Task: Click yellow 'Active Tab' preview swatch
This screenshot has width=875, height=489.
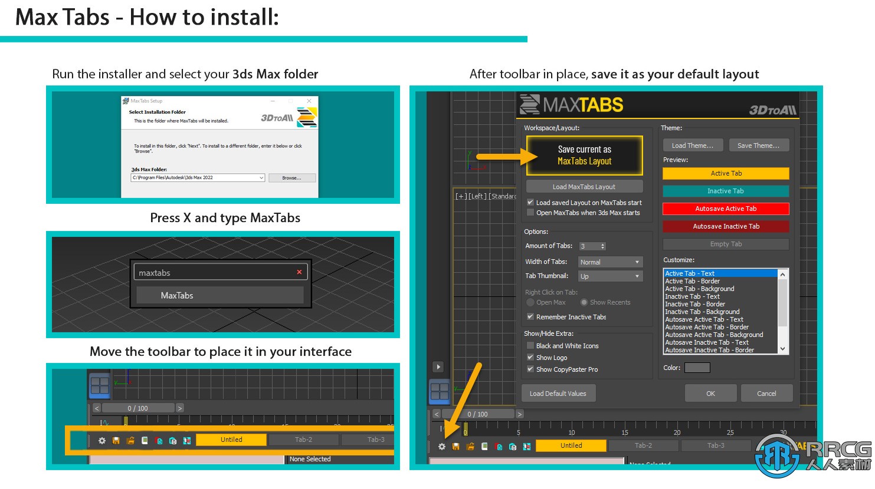Action: [726, 173]
